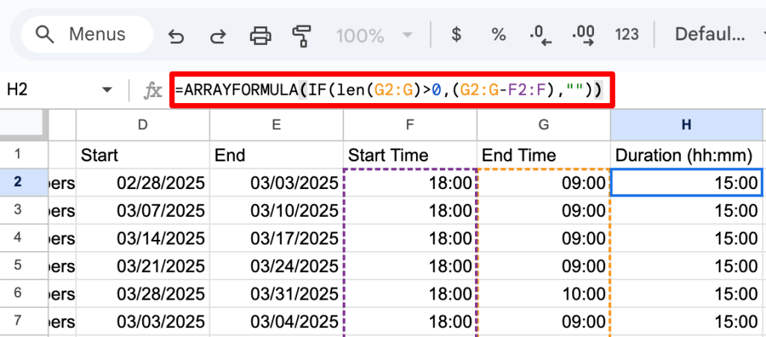Select the 15:00 Duration cell in row 2
Image resolution: width=766 pixels, height=337 pixels.
click(x=687, y=183)
